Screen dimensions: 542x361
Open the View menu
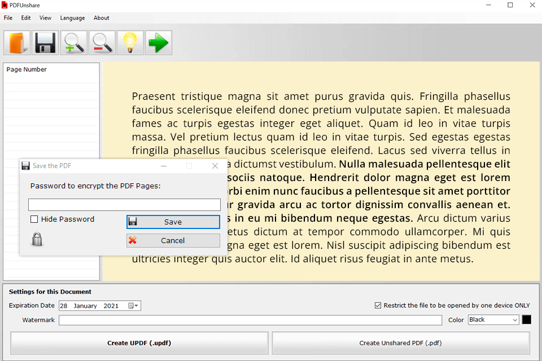click(45, 18)
